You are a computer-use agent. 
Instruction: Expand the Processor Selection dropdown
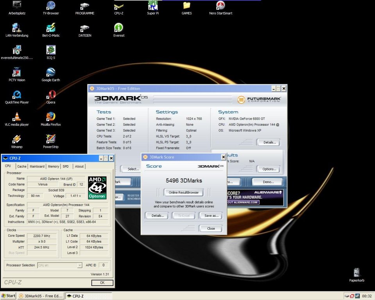click(80, 265)
